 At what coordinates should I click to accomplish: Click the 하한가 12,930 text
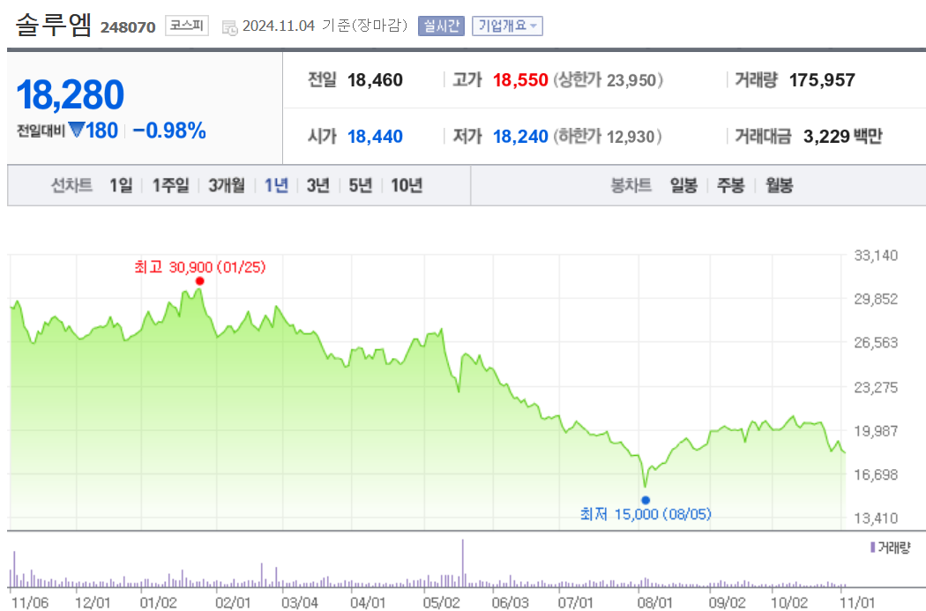(x=607, y=137)
